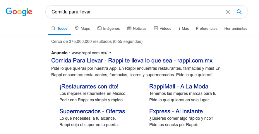The height and width of the screenshot is (134, 259).
Task: Click the Todos multicolor magnifier icon
Action: (53, 28)
